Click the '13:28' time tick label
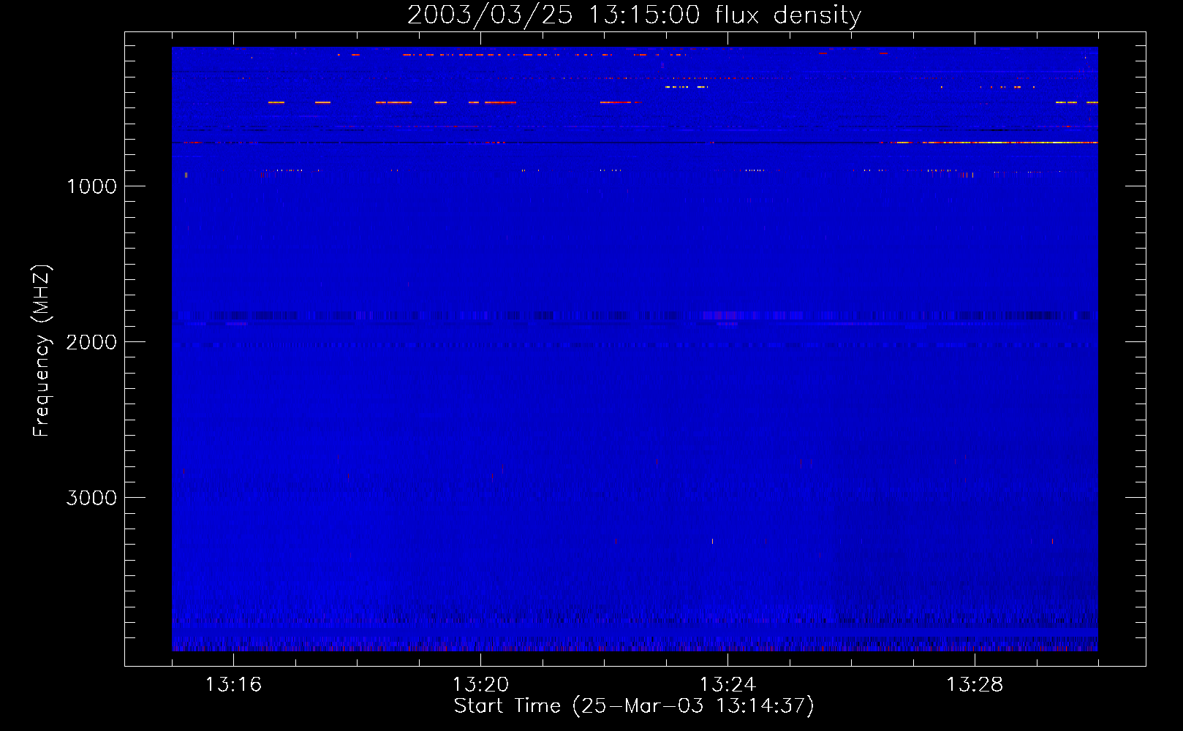This screenshot has width=1183, height=731. (975, 685)
